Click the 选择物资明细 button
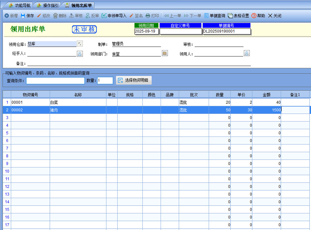Viewport: 311px width, 230px height. click(x=134, y=80)
